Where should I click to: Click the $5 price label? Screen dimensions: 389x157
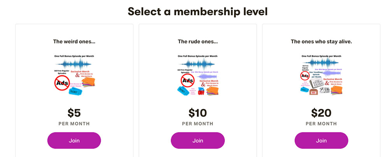pos(74,113)
